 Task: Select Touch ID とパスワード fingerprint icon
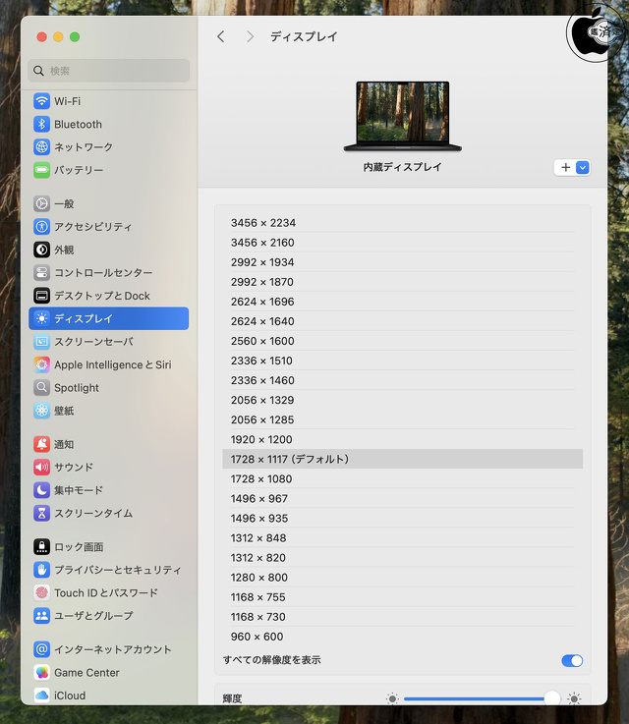click(41, 593)
